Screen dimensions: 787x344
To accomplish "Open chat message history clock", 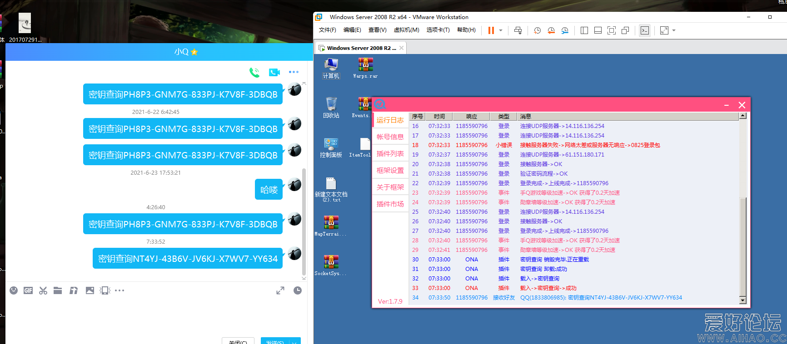I will click(298, 290).
